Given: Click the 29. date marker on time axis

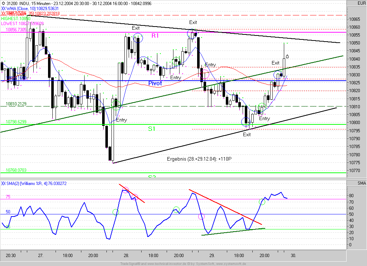Looking at the screenshot, I should [x=212, y=256].
